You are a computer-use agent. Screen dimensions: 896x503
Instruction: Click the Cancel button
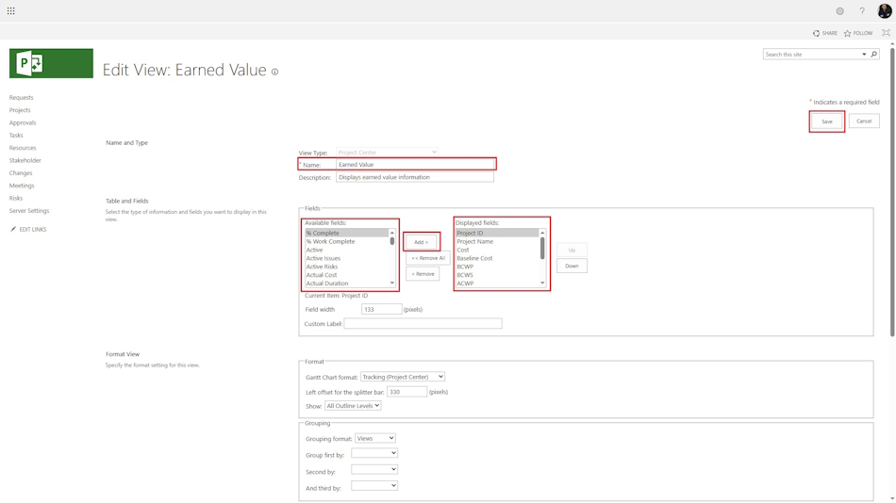pos(864,121)
